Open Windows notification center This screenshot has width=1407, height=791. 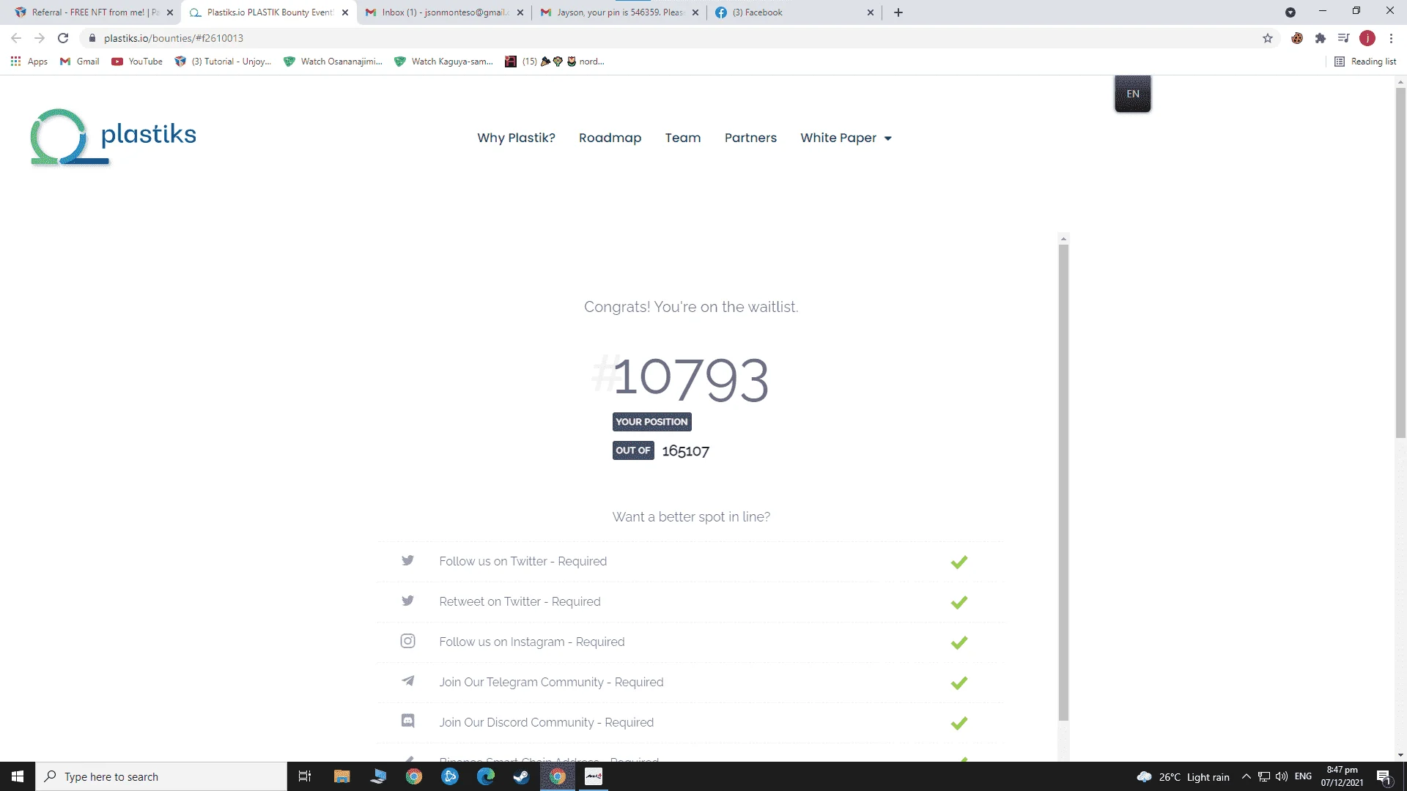(1384, 777)
